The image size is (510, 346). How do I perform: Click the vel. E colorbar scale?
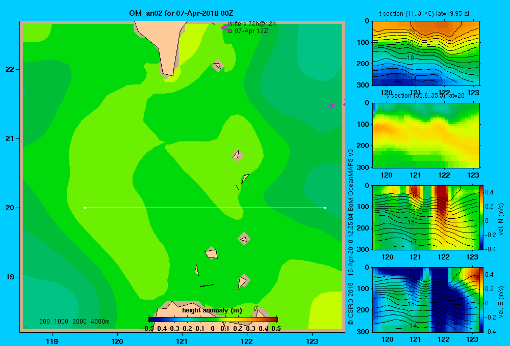click(x=482, y=300)
